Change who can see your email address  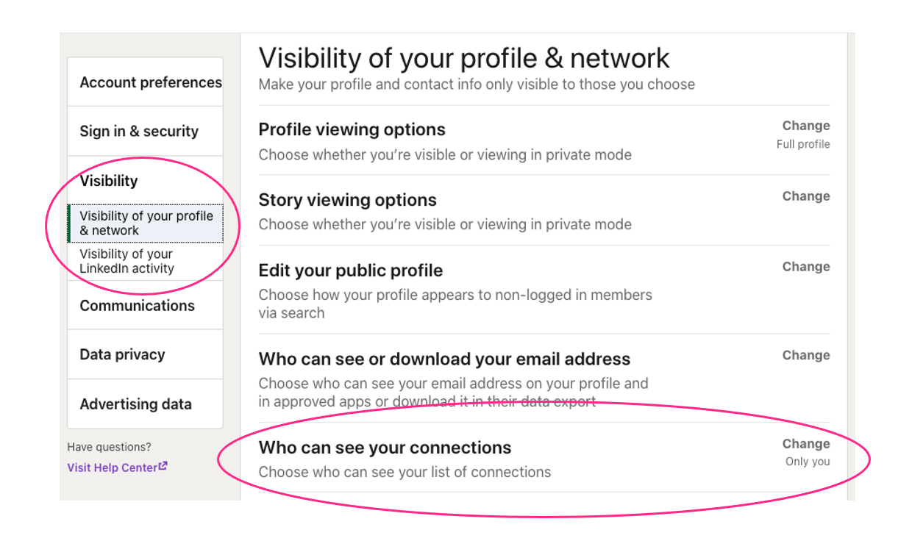pyautogui.click(x=806, y=355)
